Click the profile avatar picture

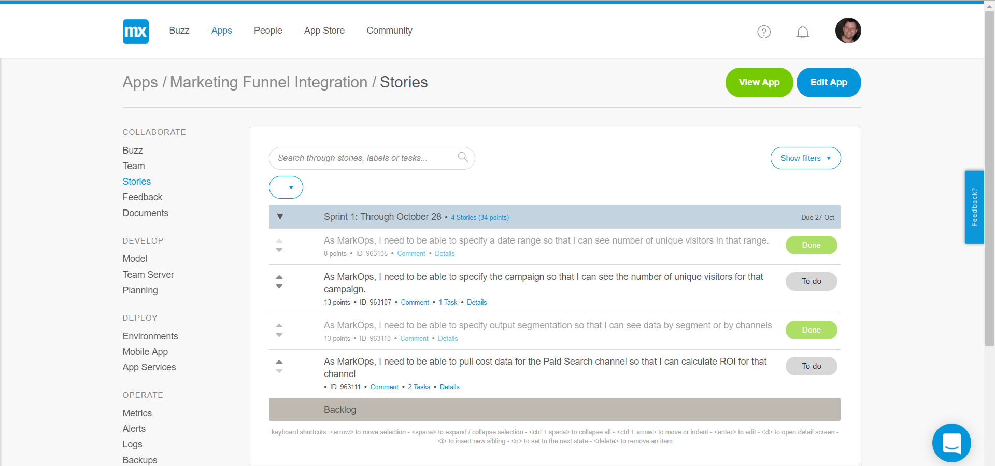[848, 30]
